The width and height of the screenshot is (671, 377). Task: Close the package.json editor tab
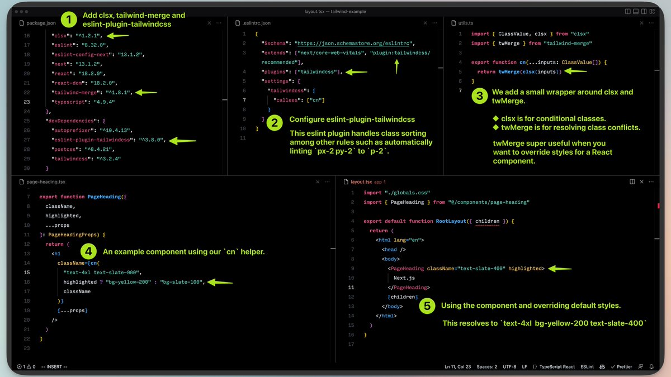point(209,23)
